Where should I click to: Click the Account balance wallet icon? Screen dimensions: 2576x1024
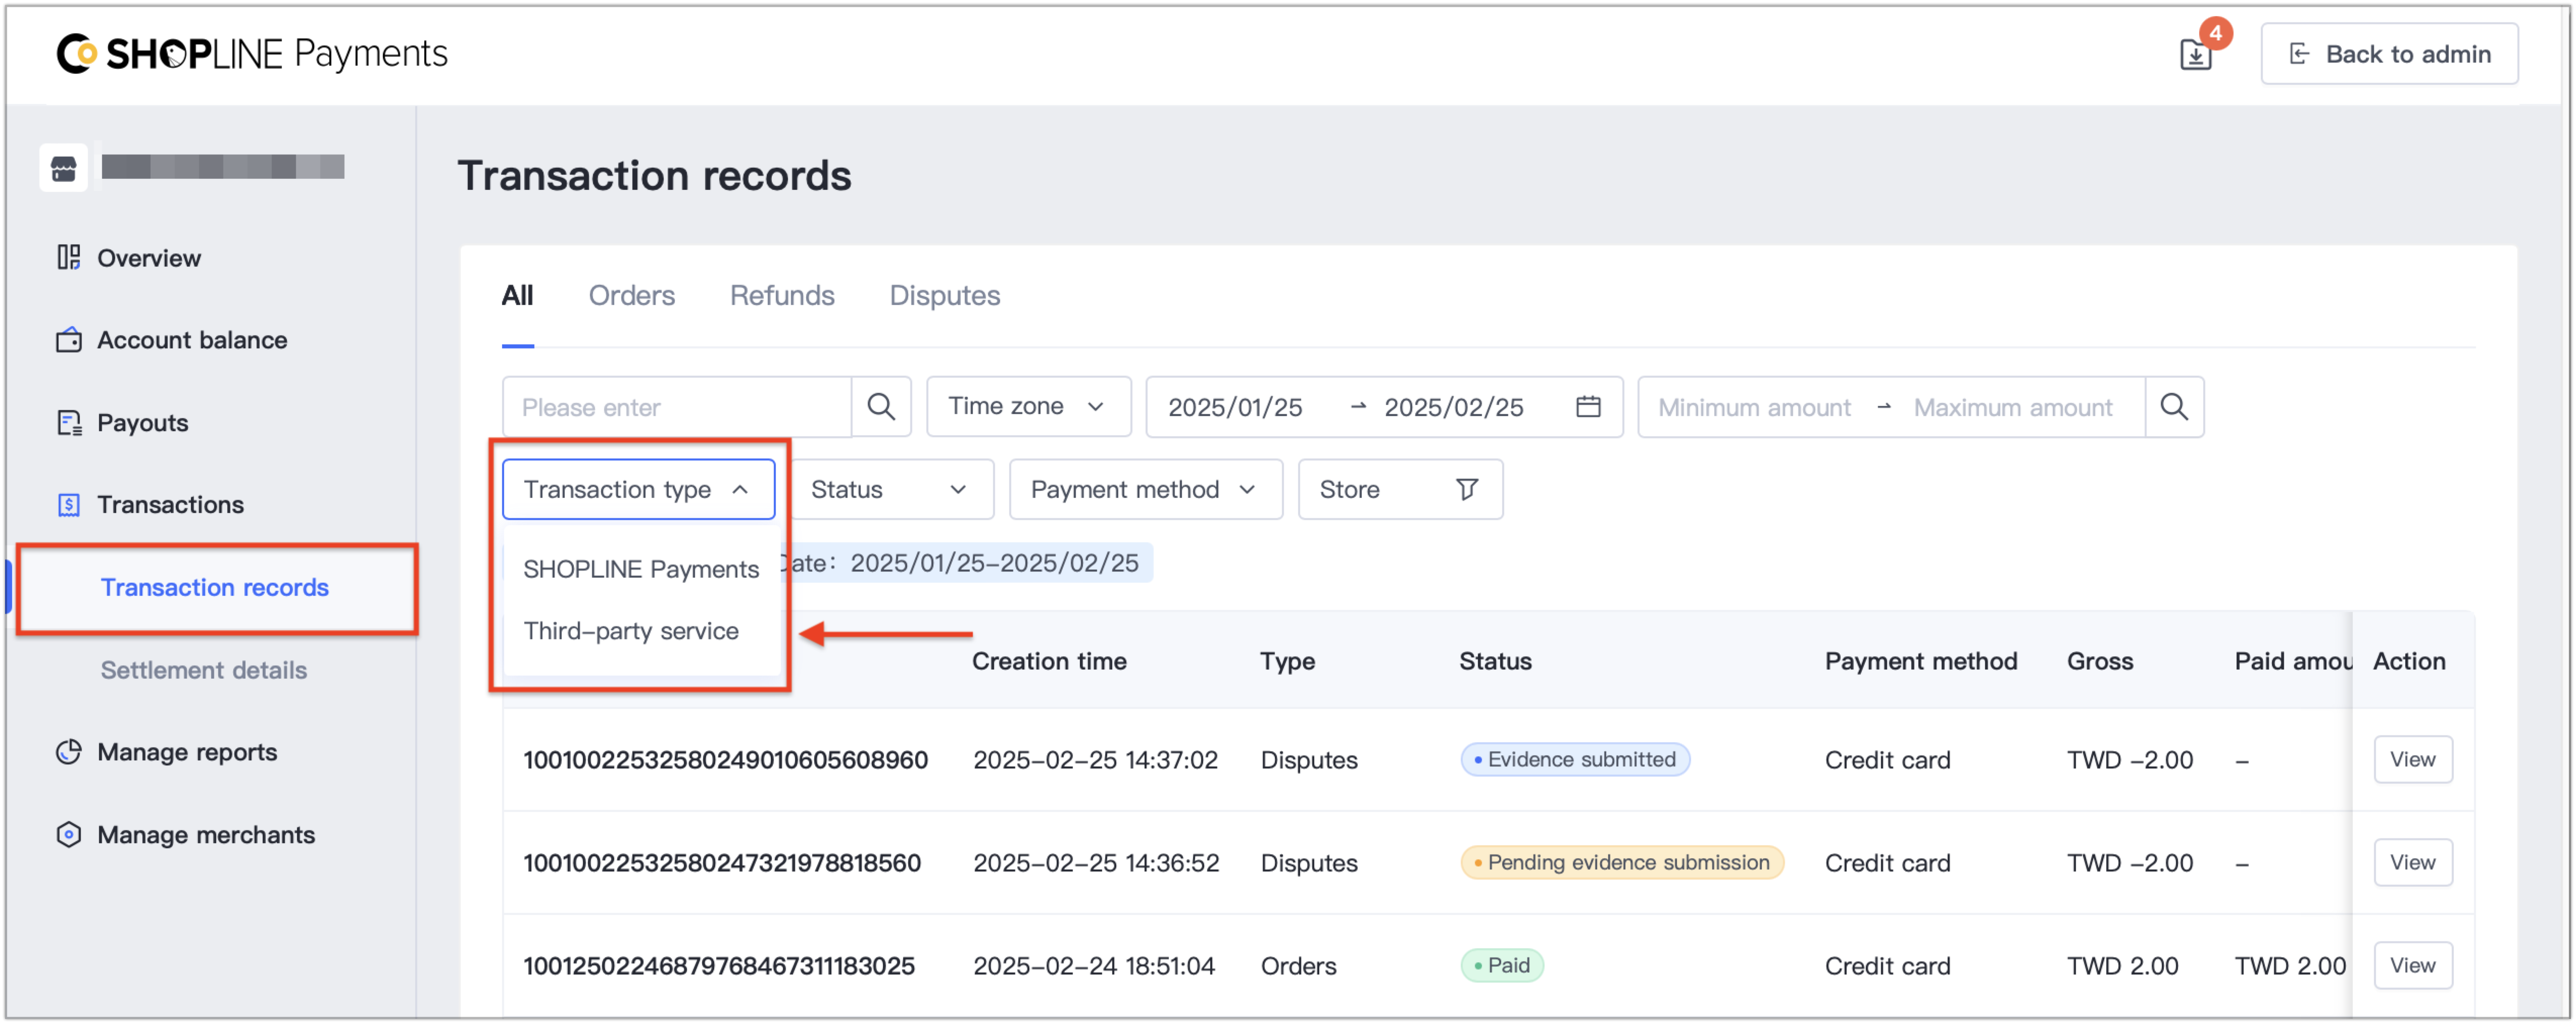(68, 340)
